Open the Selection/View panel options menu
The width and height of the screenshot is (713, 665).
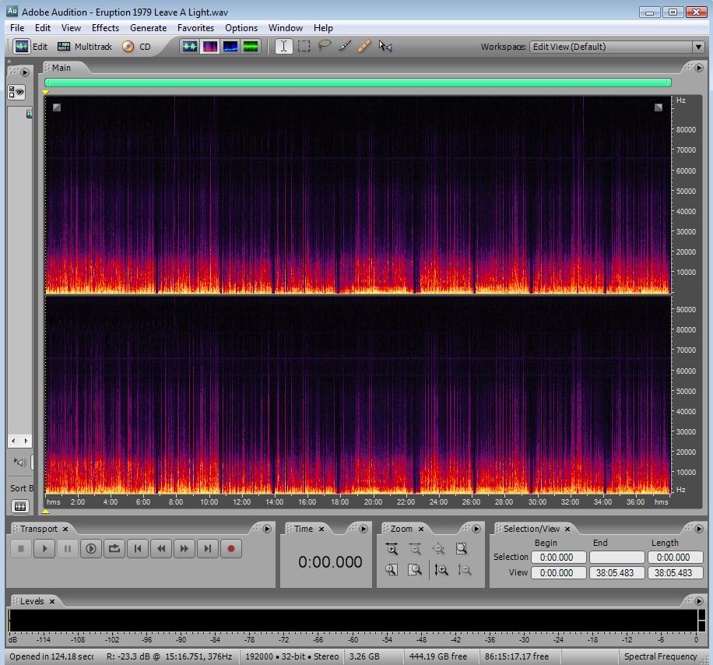(698, 529)
